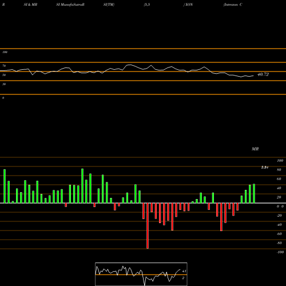Click the last green bar in the histogram
Image resolution: width=286 pixels, height=286 pixels.
tap(254, 193)
